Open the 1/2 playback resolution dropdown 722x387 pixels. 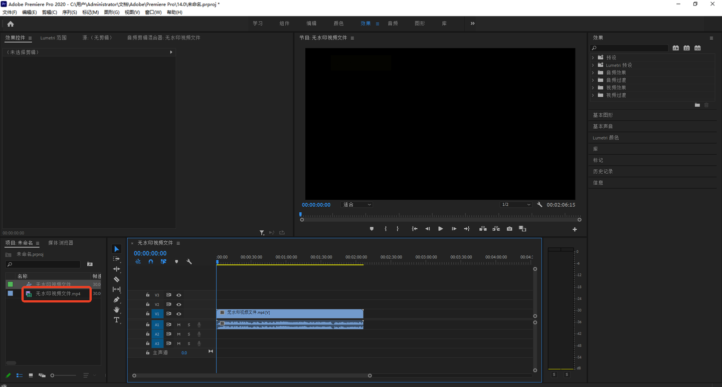click(x=516, y=205)
